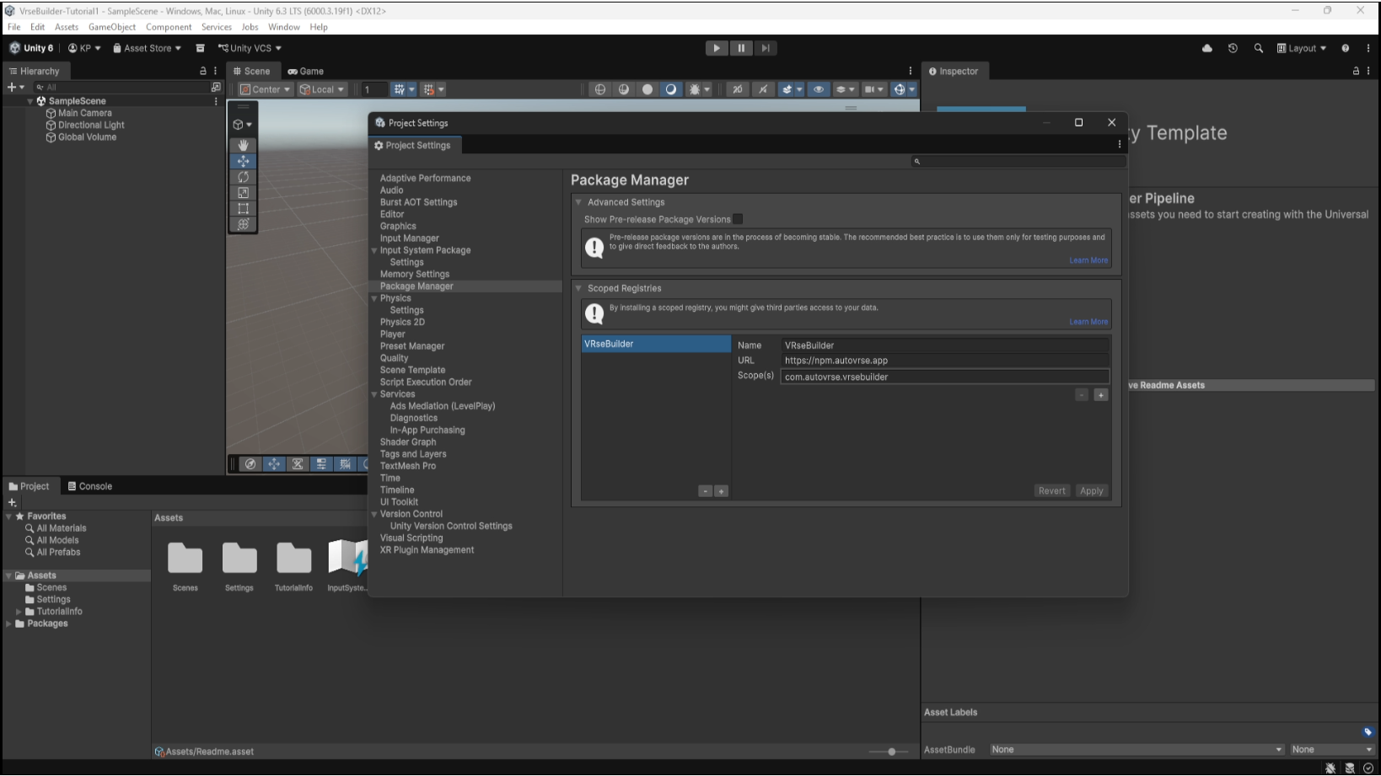The height and width of the screenshot is (776, 1381).
Task: Click the Play button
Action: [717, 48]
